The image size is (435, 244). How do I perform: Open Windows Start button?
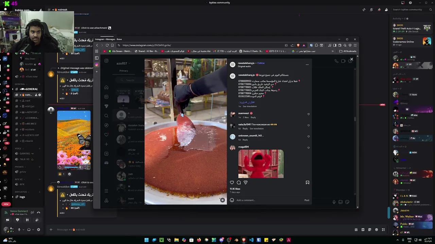[146, 240]
